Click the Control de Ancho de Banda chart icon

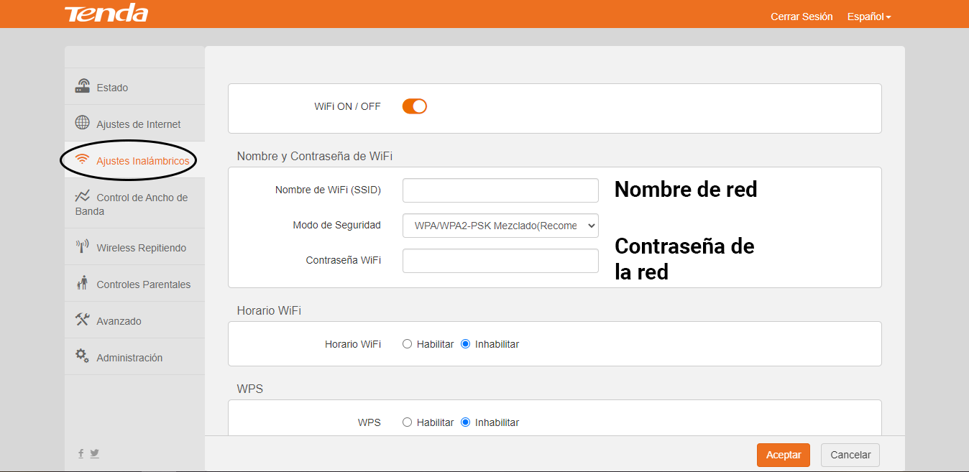click(83, 197)
